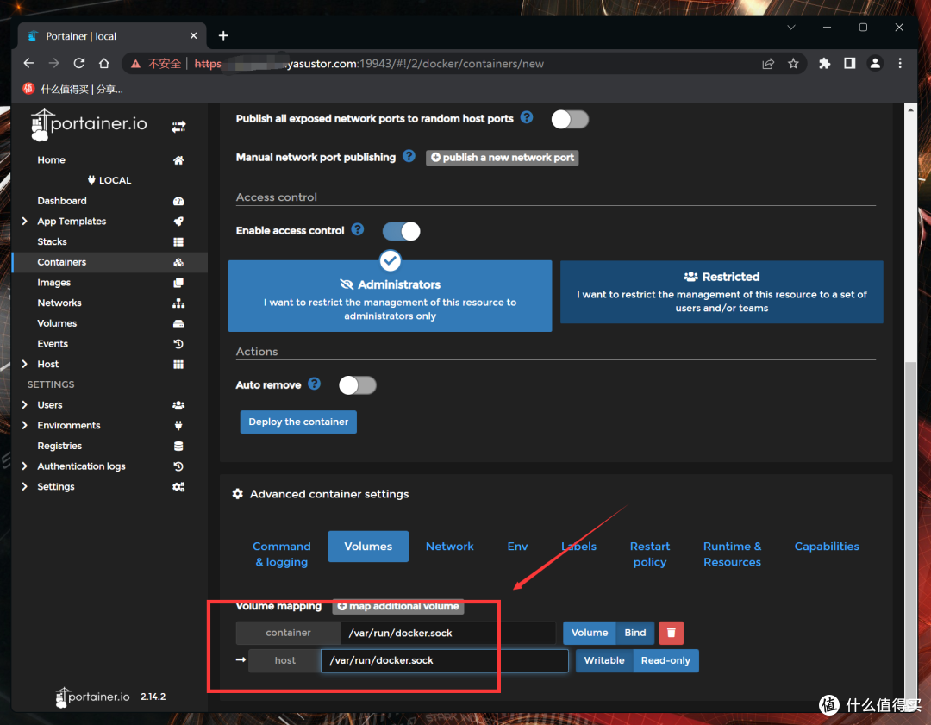Click help icon next to Auto remove

point(315,384)
